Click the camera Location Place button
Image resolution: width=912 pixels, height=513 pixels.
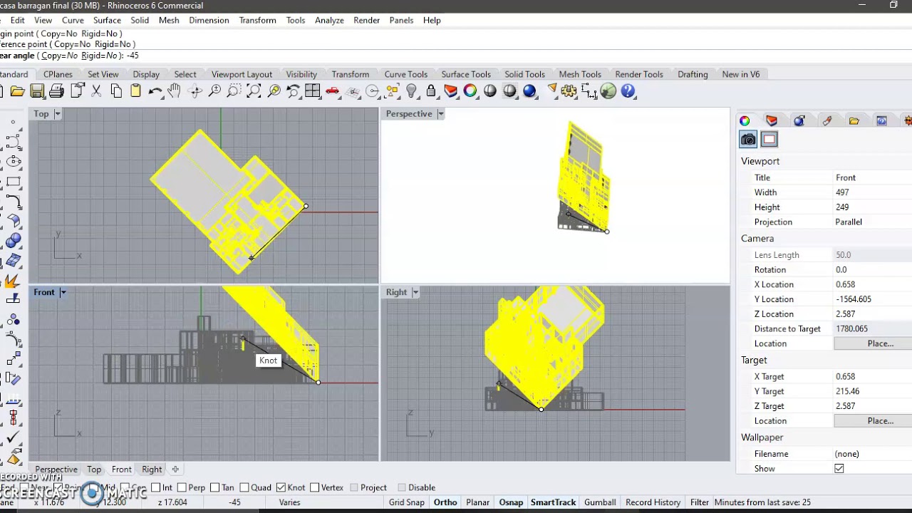click(880, 343)
